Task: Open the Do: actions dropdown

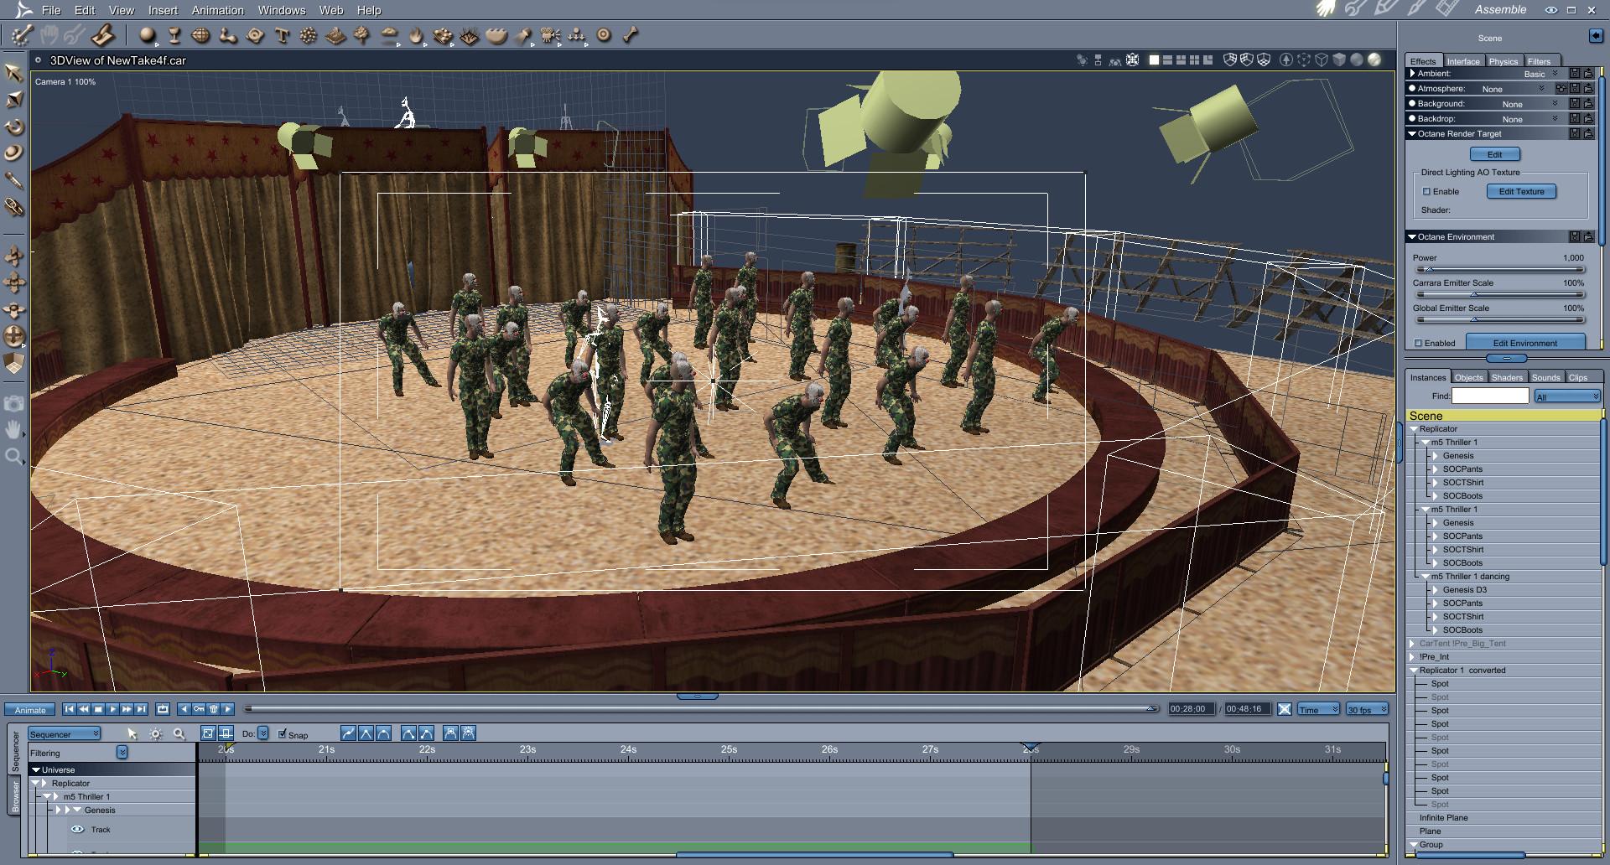Action: (x=262, y=733)
